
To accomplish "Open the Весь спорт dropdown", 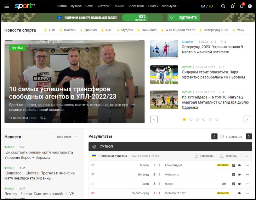I will (x=67, y=137).
